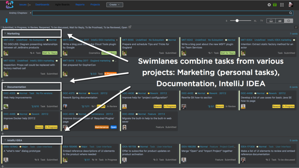Collapse the Marketing swimlane
The width and height of the screenshot is (299, 168).
[5, 33]
